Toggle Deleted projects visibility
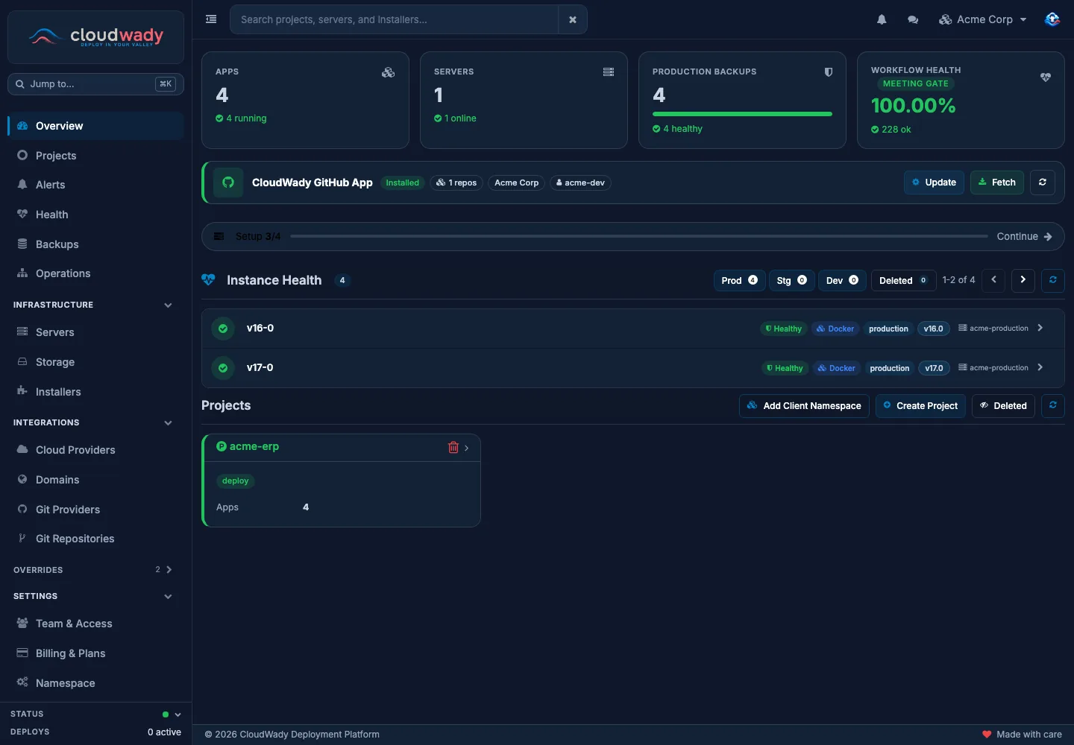This screenshot has height=745, width=1074. pyautogui.click(x=1003, y=406)
